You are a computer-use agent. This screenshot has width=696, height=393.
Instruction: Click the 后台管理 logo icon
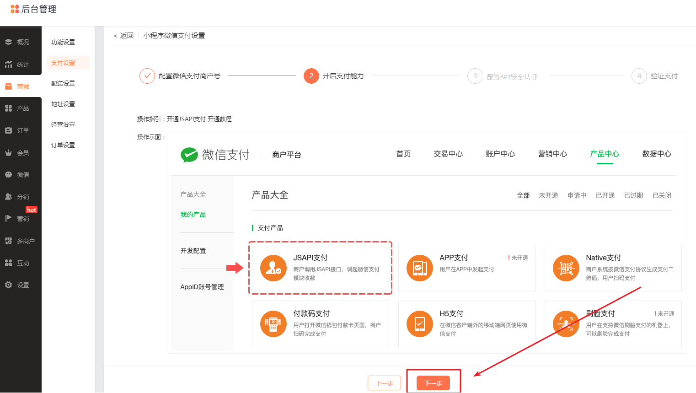pyautogui.click(x=15, y=9)
